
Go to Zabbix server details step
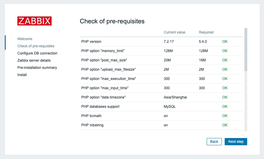(34, 60)
